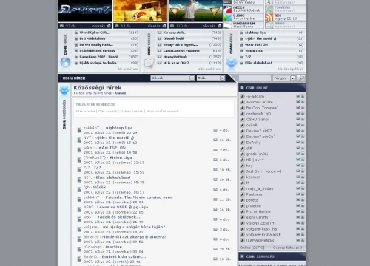The width and height of the screenshot is (370, 266).
Task: Open 'Klán alakulóban!' community news post
Action: [113, 177]
